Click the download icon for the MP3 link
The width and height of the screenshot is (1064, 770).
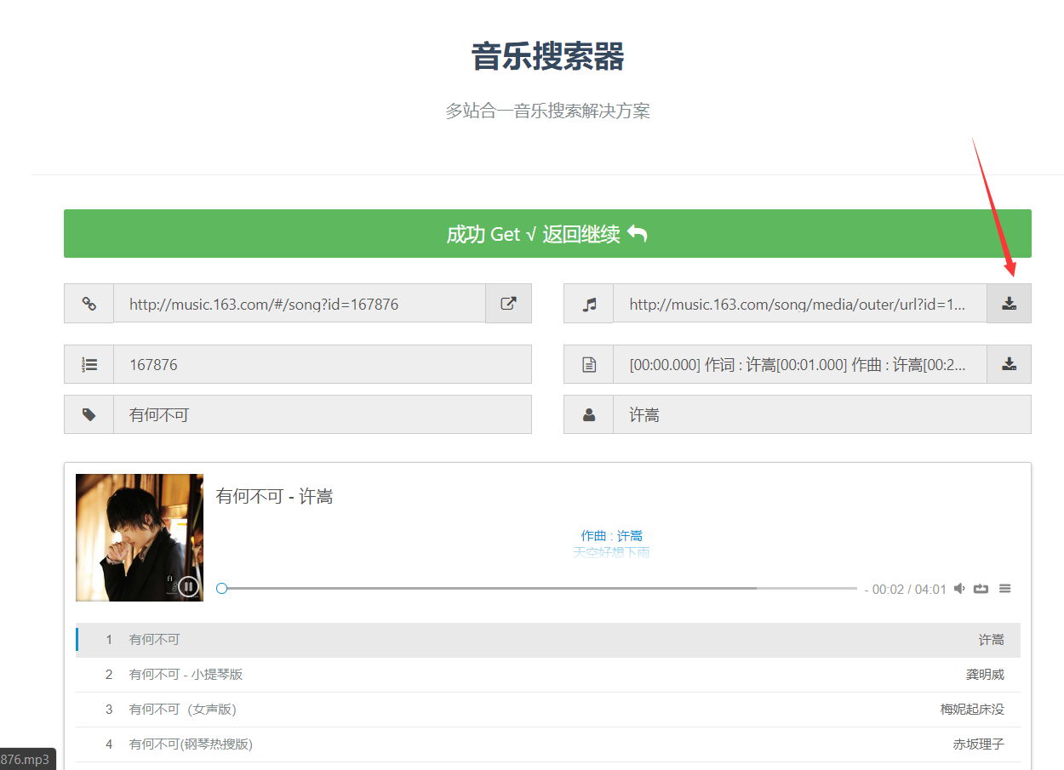coord(1009,304)
